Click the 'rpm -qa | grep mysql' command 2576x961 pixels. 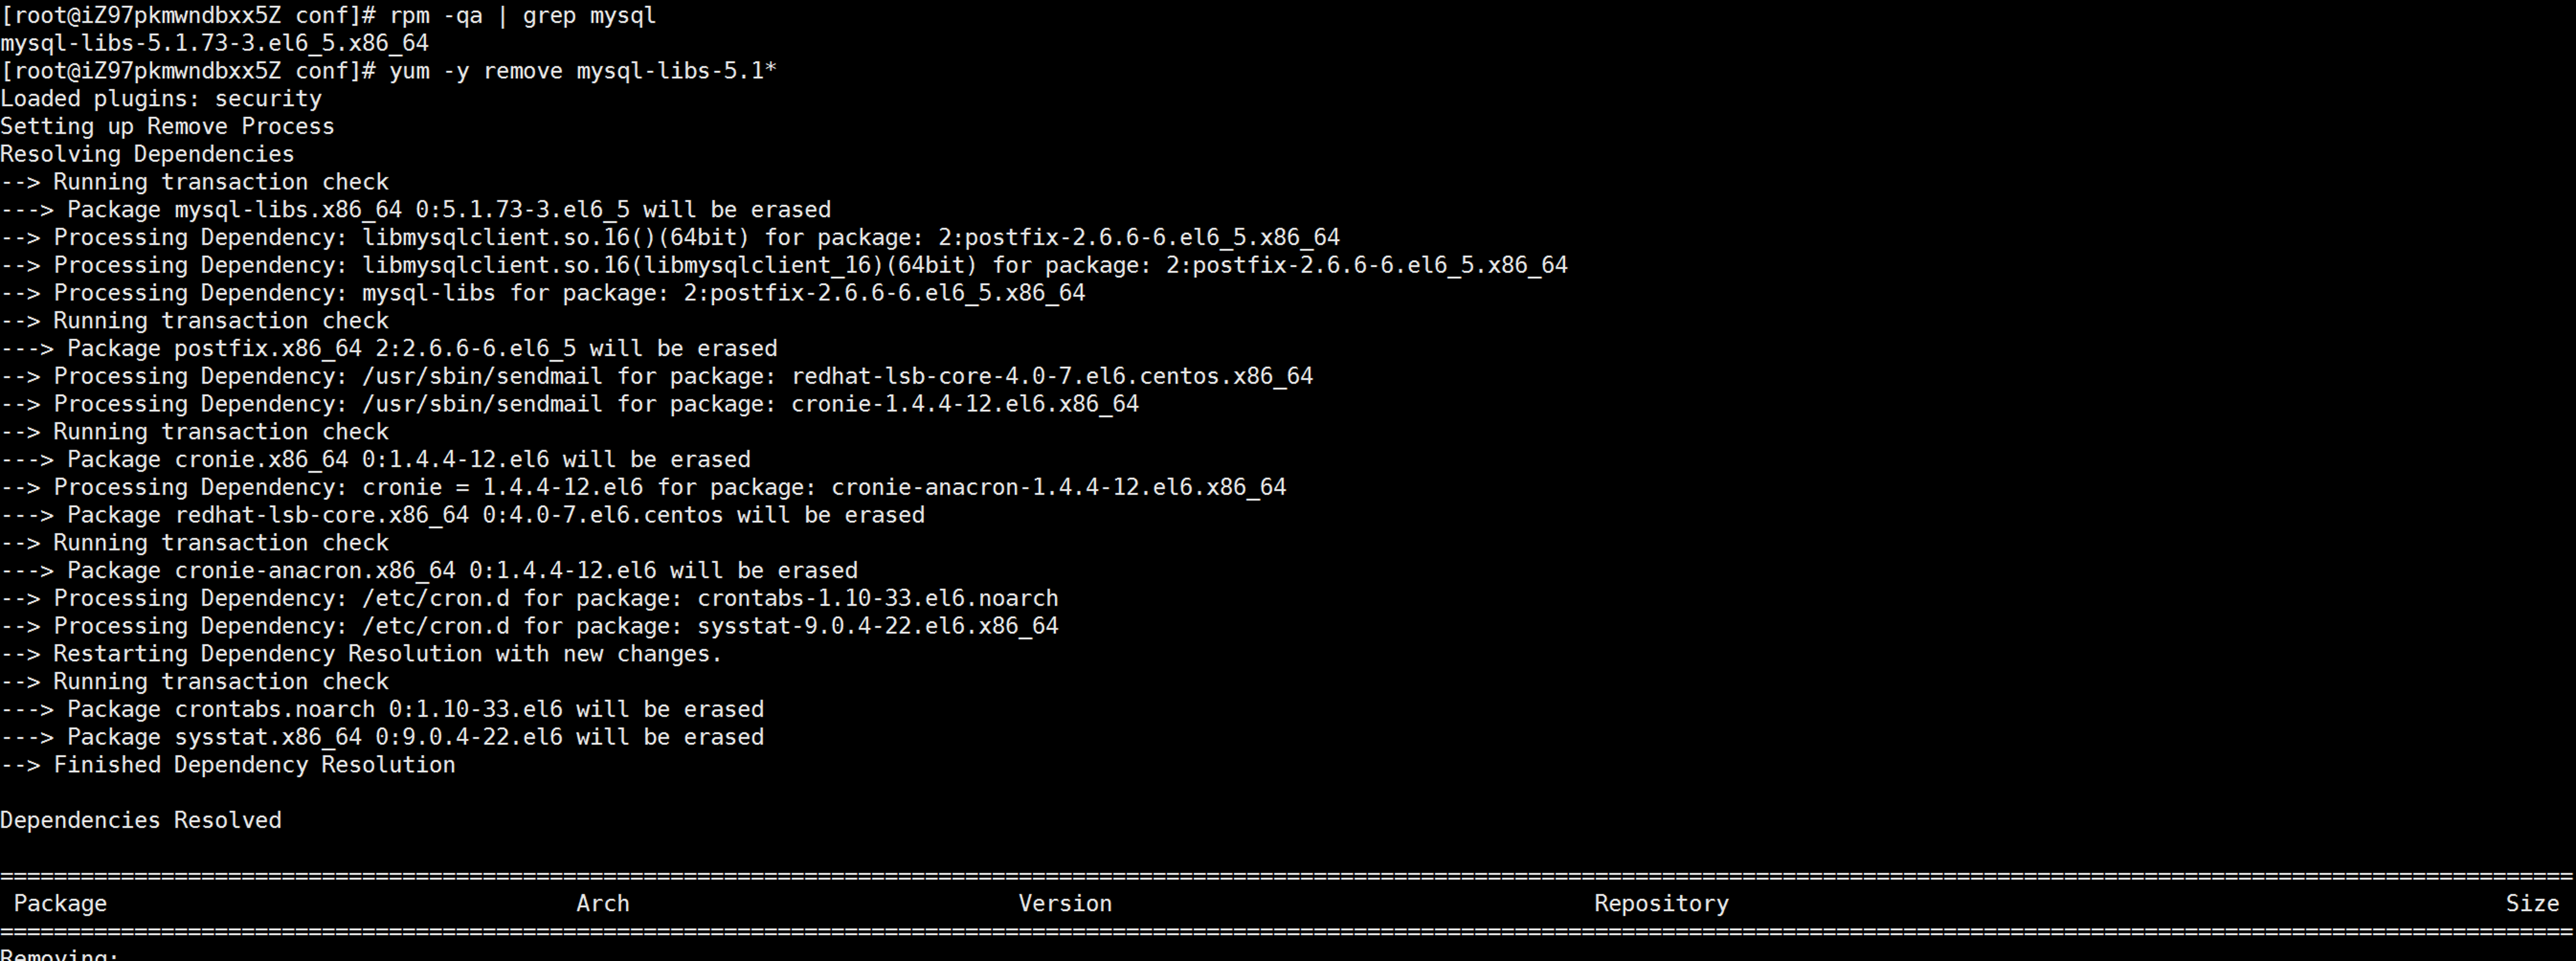[523, 16]
